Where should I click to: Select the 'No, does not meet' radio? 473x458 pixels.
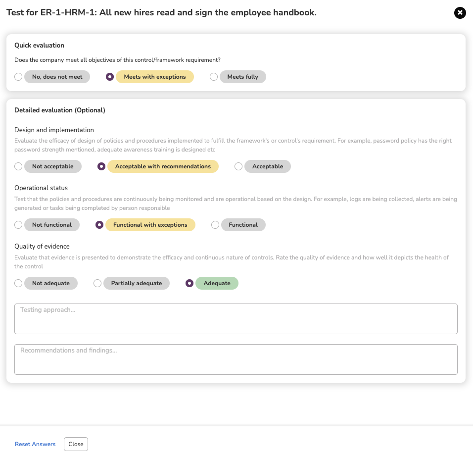(x=18, y=77)
